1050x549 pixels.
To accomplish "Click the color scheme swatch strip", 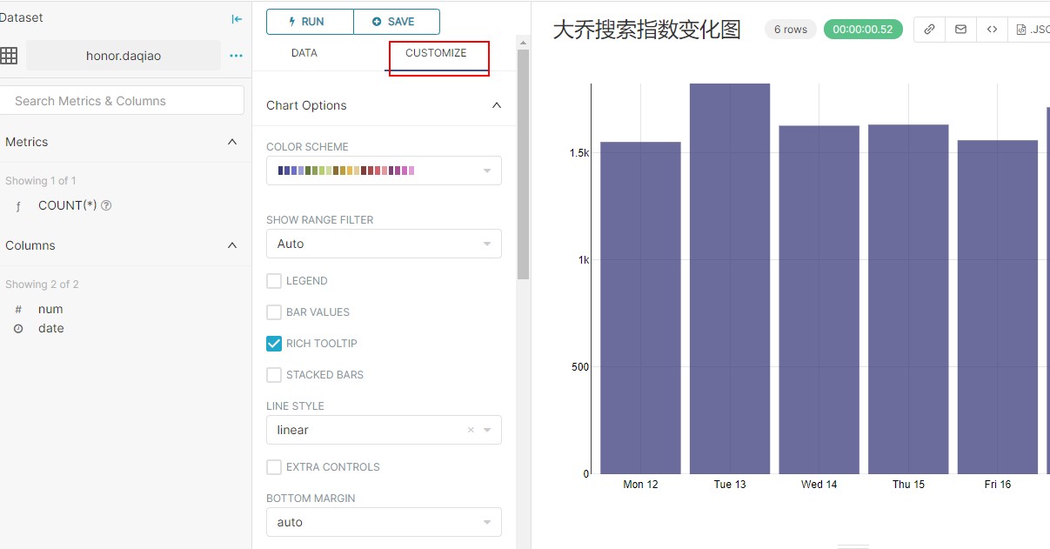I will tap(346, 171).
